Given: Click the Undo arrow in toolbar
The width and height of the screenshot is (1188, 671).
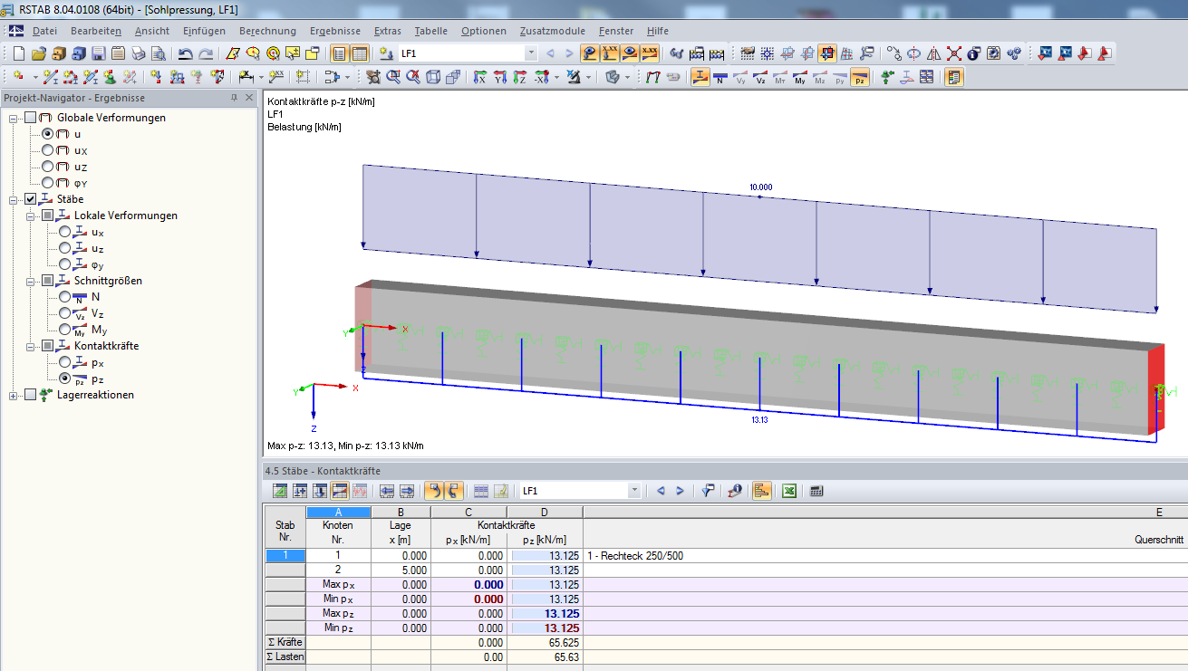Looking at the screenshot, I should [186, 53].
